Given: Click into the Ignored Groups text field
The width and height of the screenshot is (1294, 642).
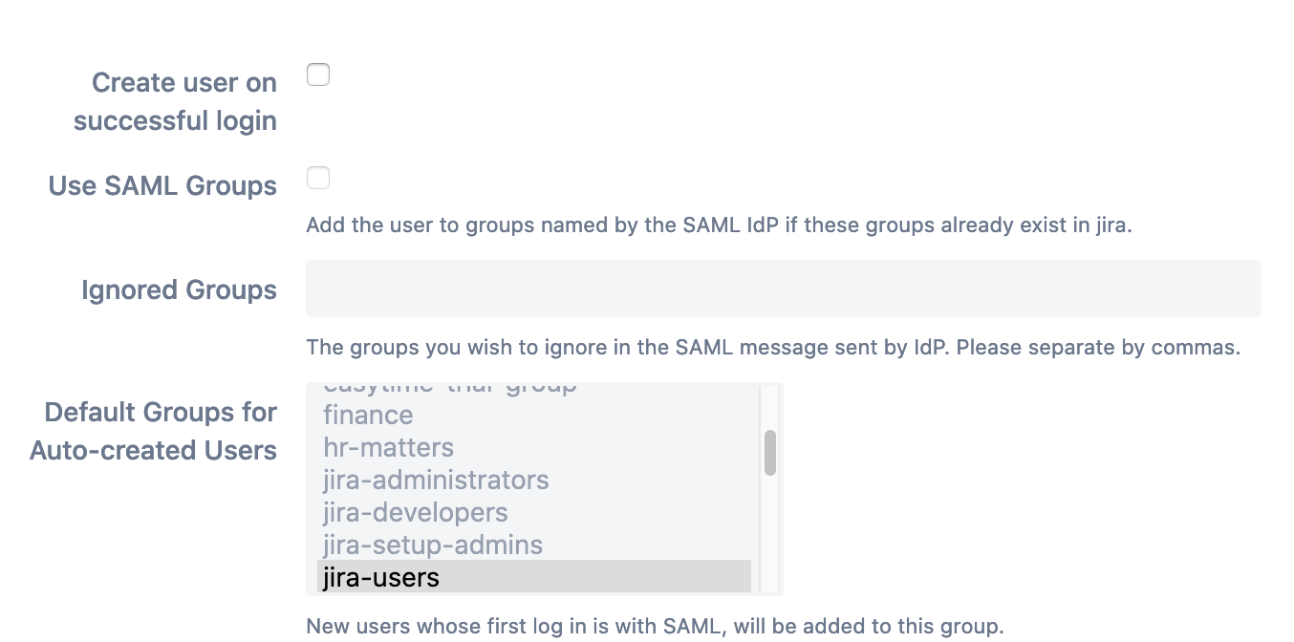Looking at the screenshot, I should click(x=783, y=289).
